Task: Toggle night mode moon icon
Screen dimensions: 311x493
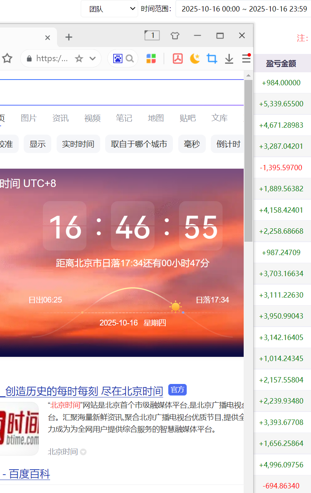Action: coord(195,59)
